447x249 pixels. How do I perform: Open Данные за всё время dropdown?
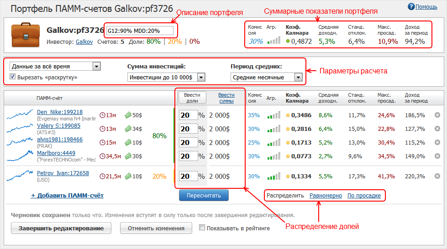click(x=55, y=67)
